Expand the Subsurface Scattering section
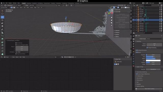Screen dimensions: 163x92 (x=142, y=72)
